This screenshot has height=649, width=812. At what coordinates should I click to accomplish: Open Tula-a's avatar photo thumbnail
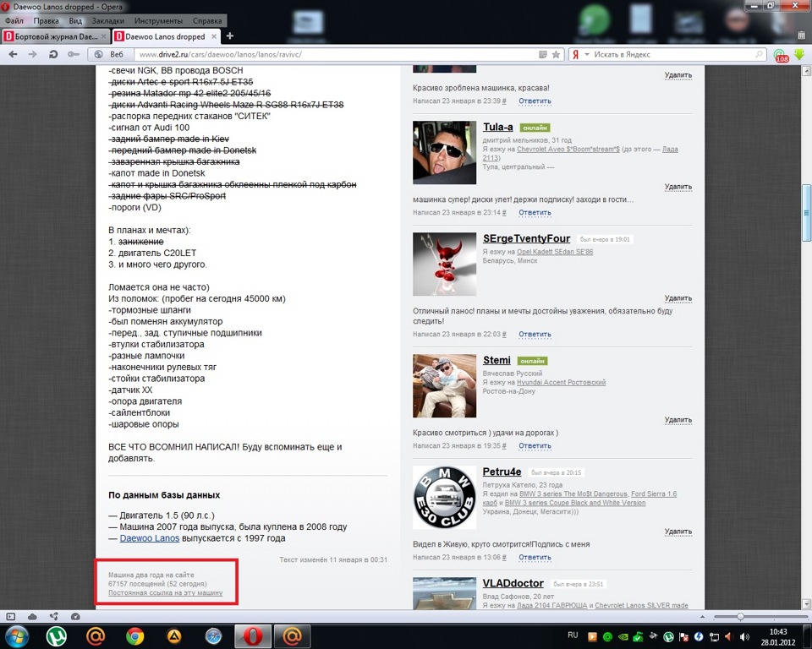click(444, 153)
